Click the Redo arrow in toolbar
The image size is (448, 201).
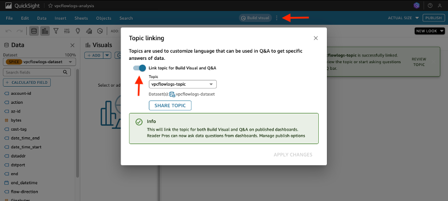coord(20,31)
